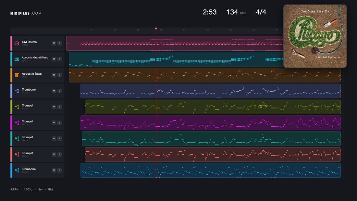Jump to bar 65 on the ruler
357x201 pixels.
254,30
